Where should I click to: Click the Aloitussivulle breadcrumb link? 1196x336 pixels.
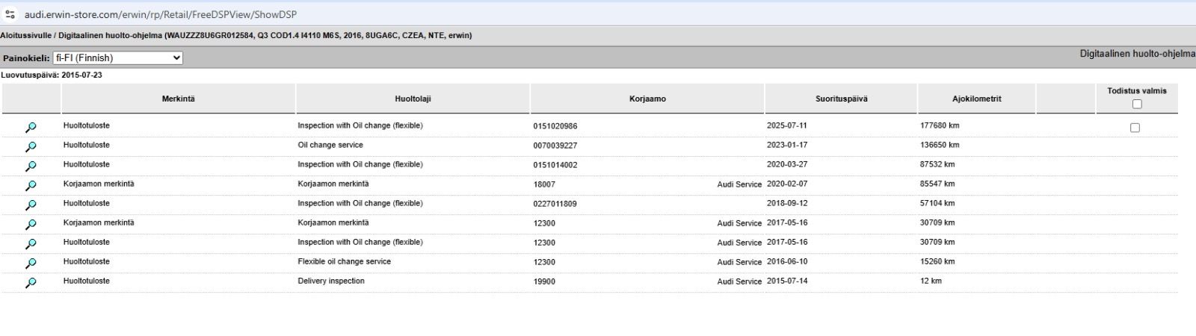point(25,35)
